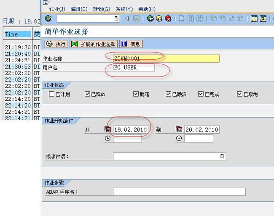The height and width of the screenshot is (216, 274).
Task: Click the Print icon in toolbar
Action: [x=182, y=18]
